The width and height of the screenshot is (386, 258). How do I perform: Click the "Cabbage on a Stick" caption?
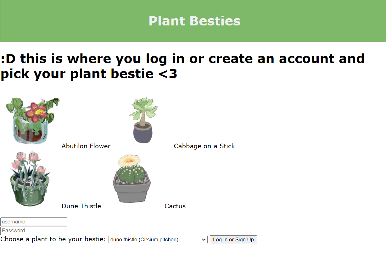tap(204, 146)
